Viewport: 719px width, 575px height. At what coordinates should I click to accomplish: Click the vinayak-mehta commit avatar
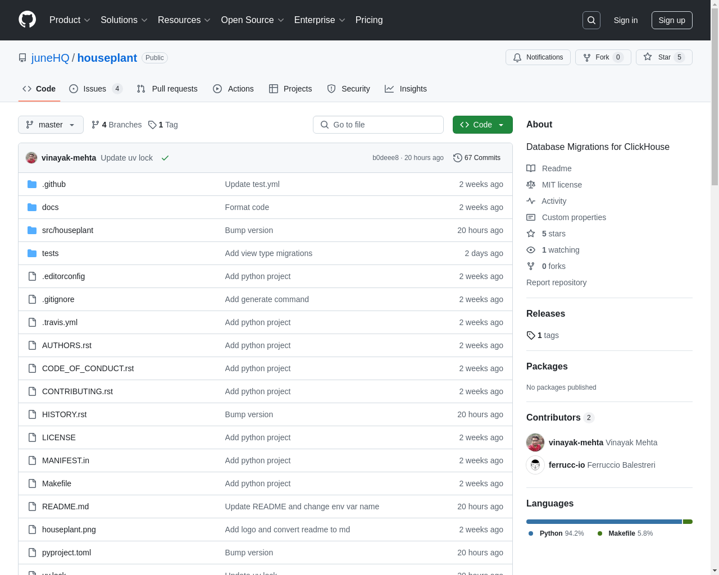click(31, 158)
